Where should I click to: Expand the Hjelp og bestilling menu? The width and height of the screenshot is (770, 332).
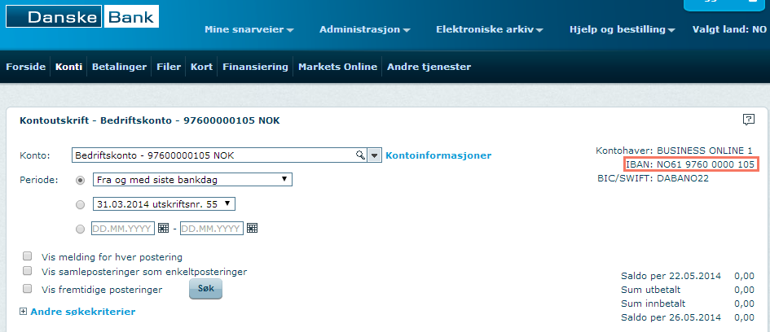click(623, 29)
